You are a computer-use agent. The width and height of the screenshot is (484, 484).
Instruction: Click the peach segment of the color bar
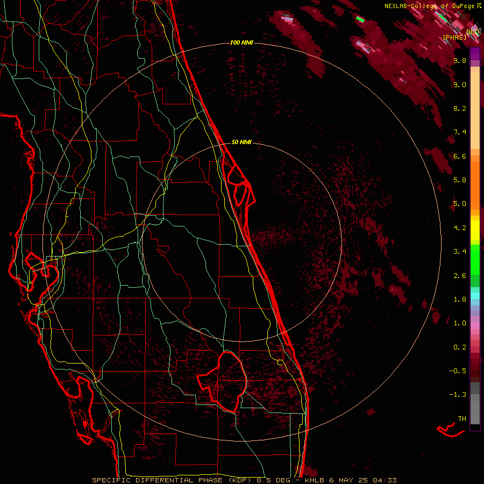475,111
